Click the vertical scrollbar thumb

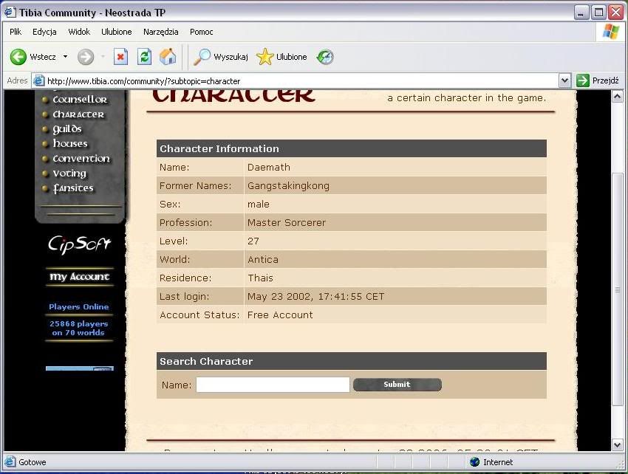coord(617,289)
